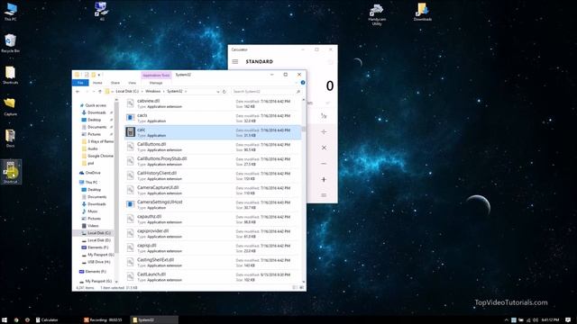Image resolution: width=577 pixels, height=324 pixels.
Task: Click the CameraSettingsUIHost application icon
Action: [x=130, y=204]
